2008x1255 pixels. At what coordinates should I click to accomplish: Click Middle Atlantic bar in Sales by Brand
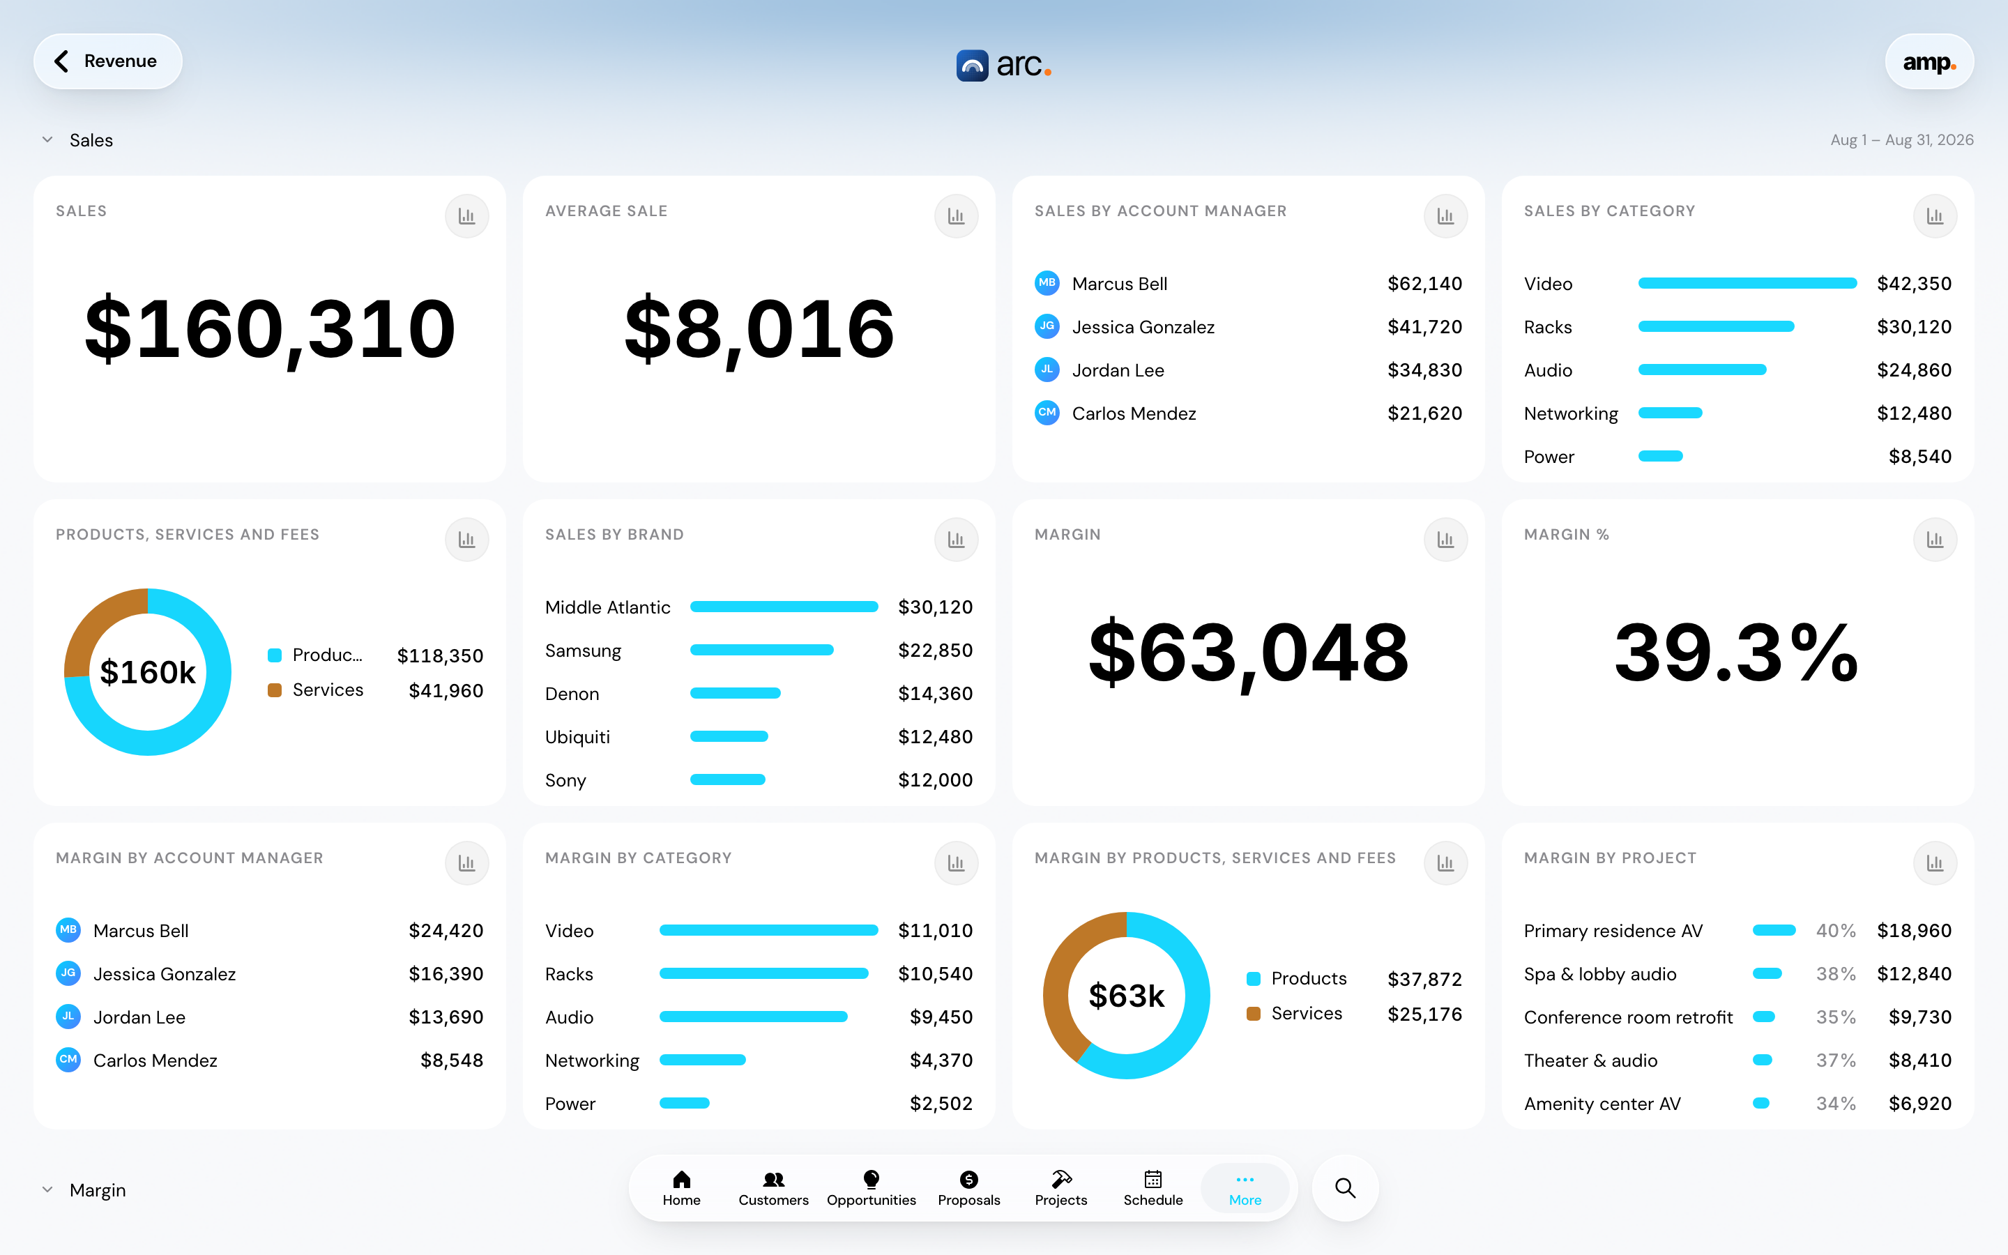tap(783, 607)
